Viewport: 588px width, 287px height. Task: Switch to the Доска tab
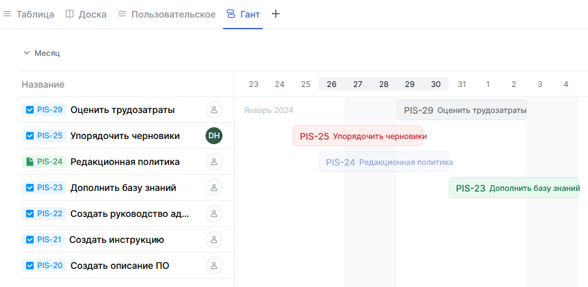[x=87, y=14]
